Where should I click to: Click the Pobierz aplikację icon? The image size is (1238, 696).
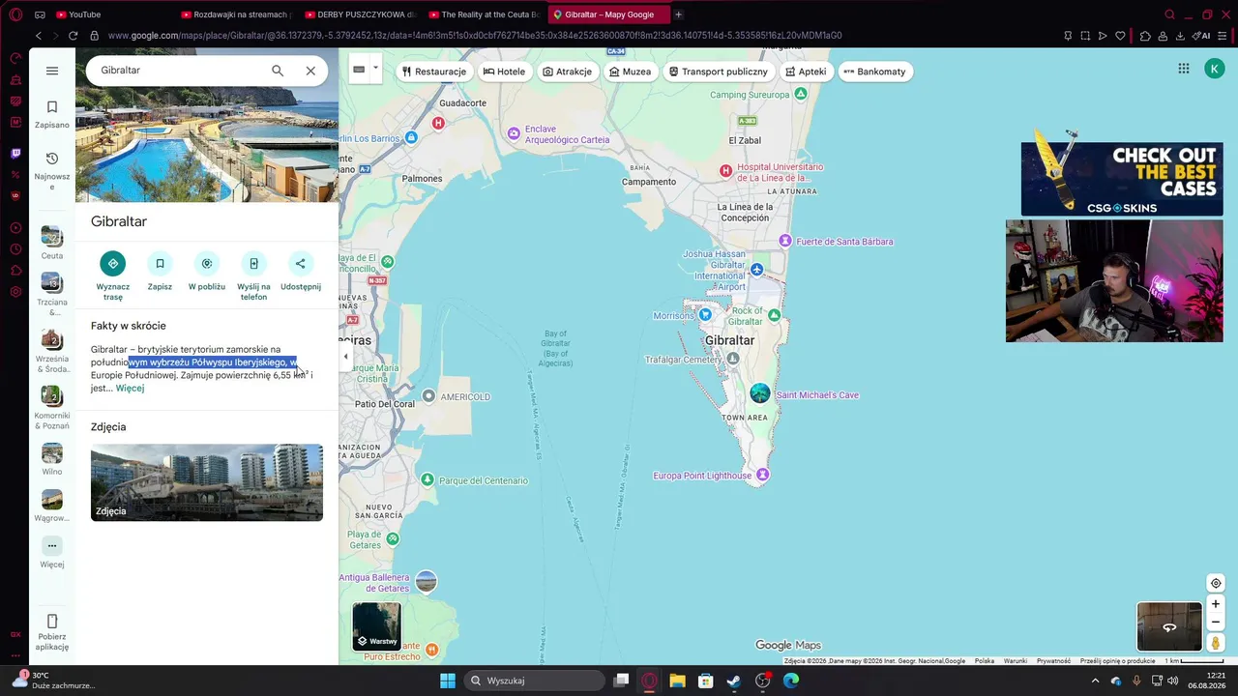tap(52, 621)
